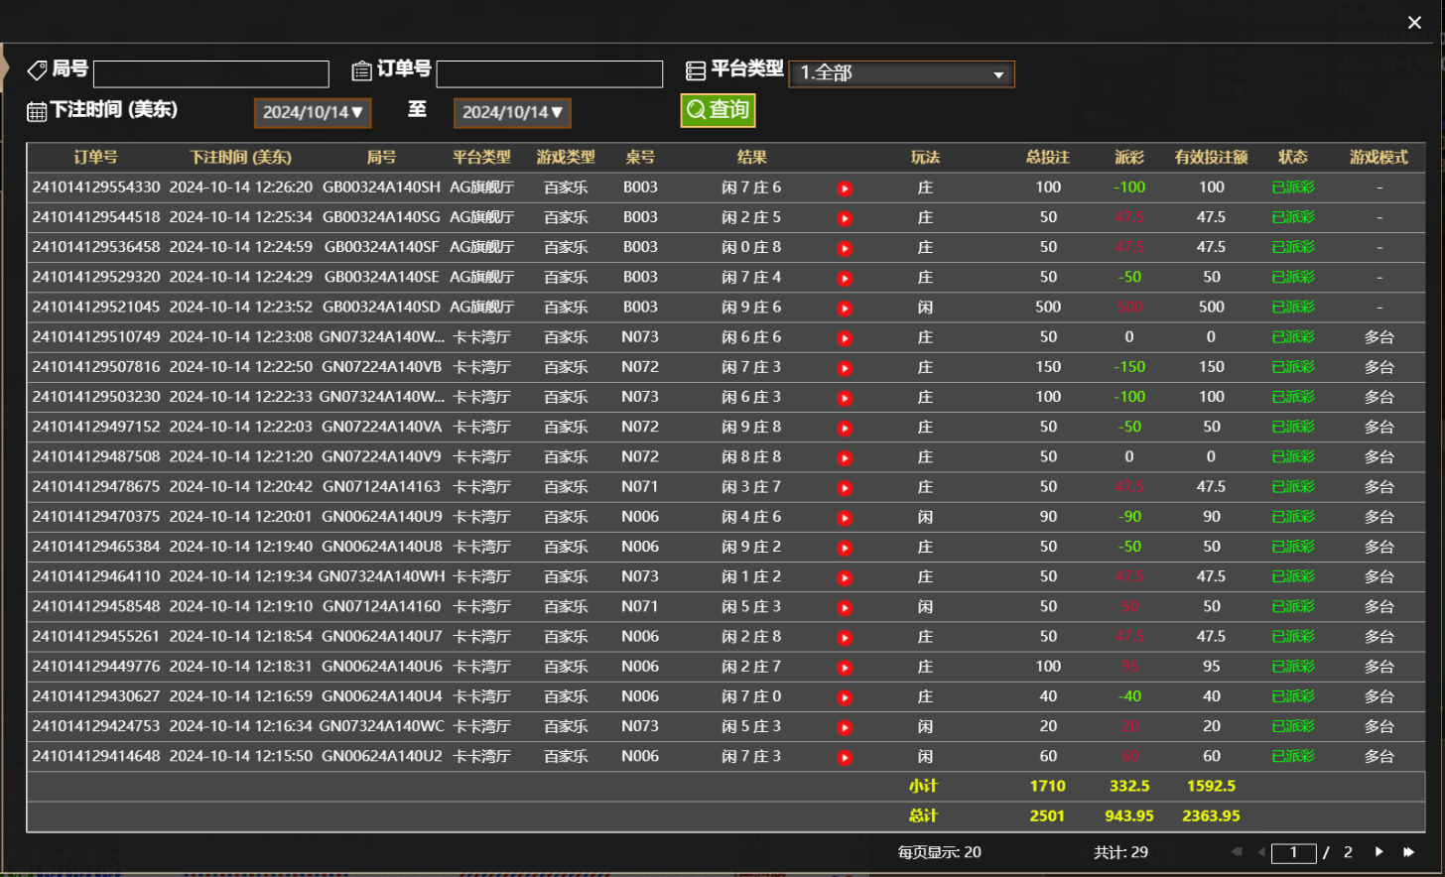Play video replay for order 241014129554330
Image resolution: width=1445 pixels, height=877 pixels.
point(845,188)
